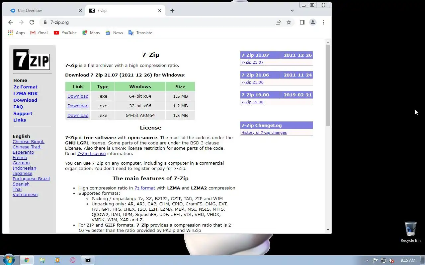The image size is (425, 265).
Task: Reload the 7-zip.org page
Action: 32,22
